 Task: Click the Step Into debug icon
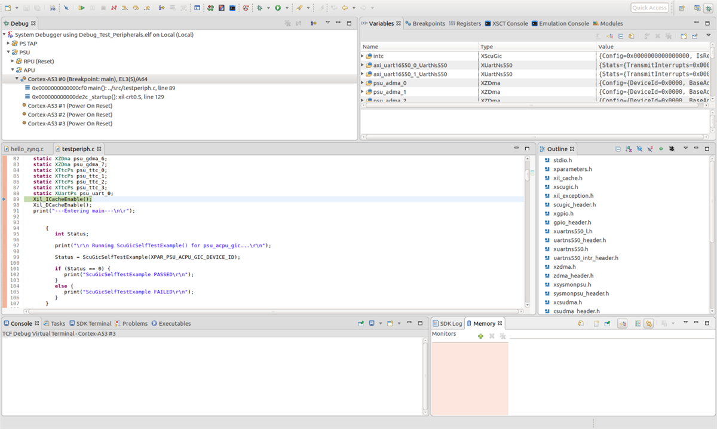point(125,7)
